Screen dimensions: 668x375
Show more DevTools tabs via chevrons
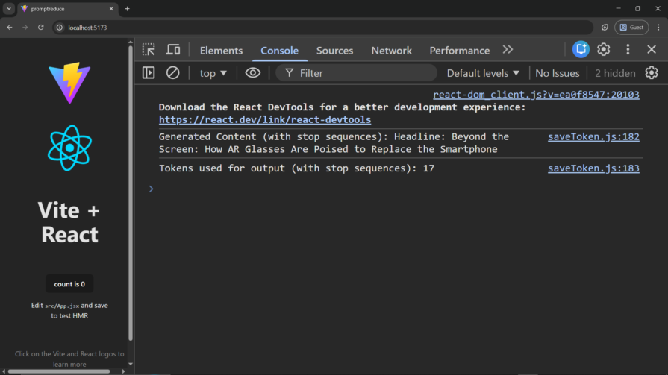508,50
